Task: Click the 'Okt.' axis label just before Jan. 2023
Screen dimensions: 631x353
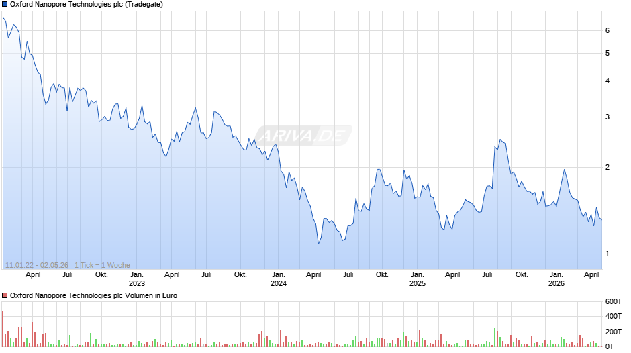Action: 101,275
